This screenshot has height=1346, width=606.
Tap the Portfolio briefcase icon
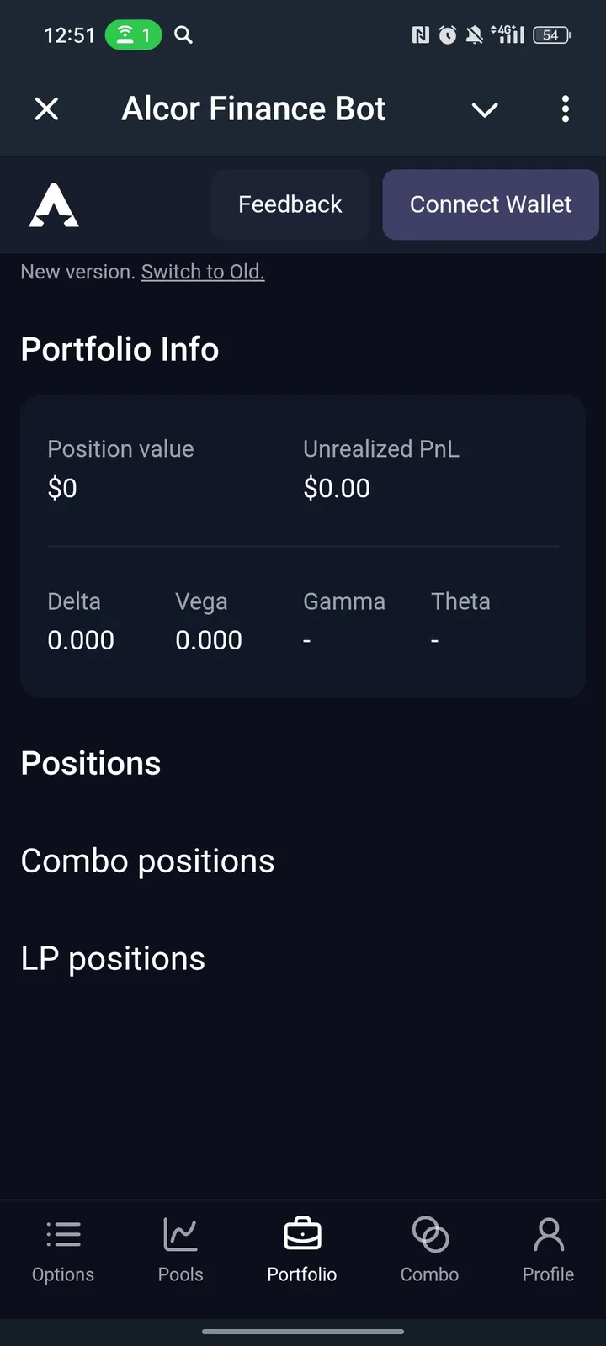pyautogui.click(x=302, y=1235)
